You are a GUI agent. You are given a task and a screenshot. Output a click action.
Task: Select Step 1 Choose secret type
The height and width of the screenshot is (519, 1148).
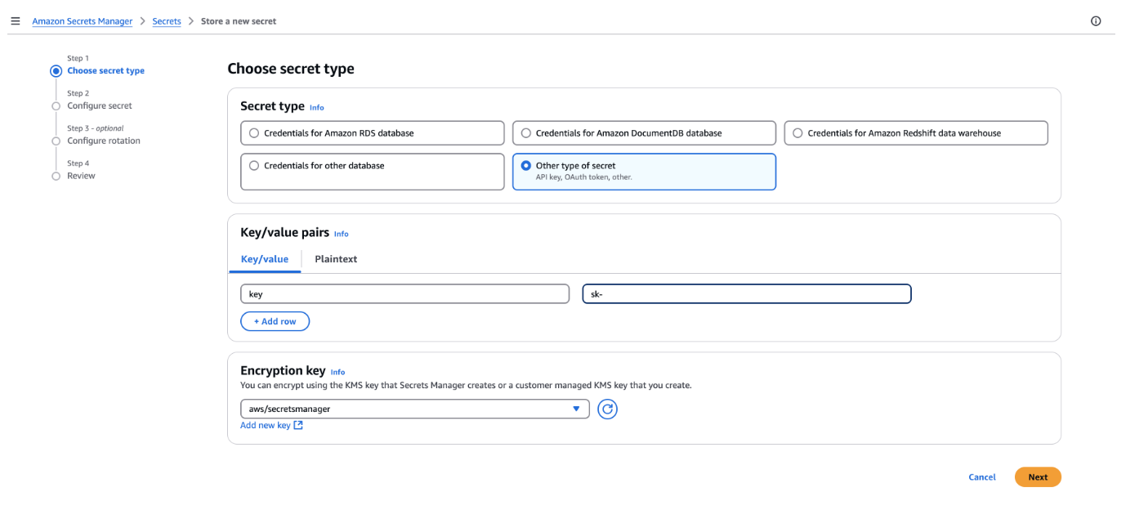(105, 71)
